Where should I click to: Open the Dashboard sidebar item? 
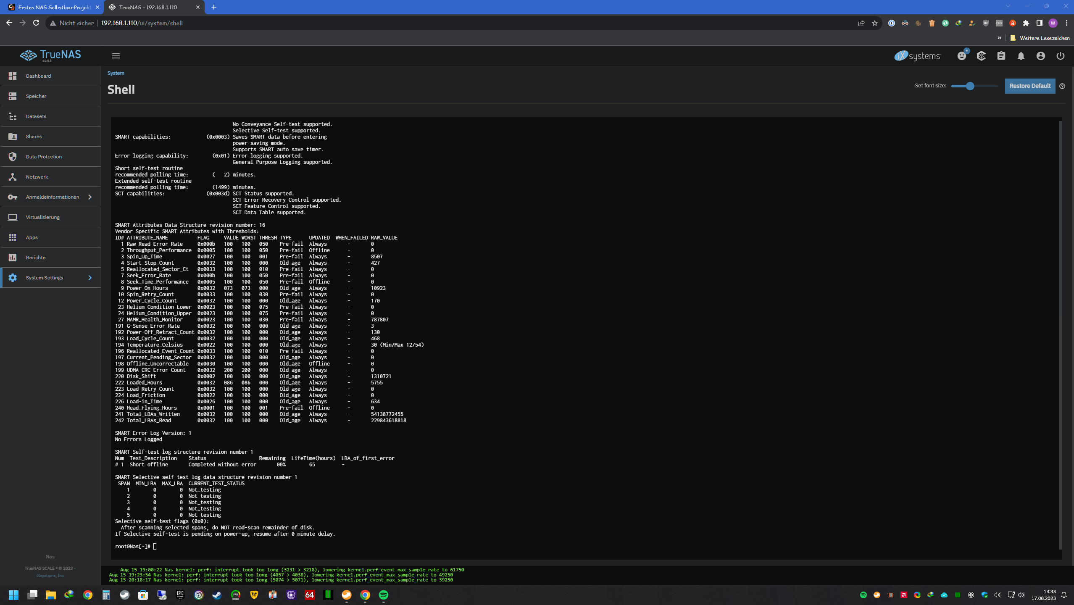point(38,76)
